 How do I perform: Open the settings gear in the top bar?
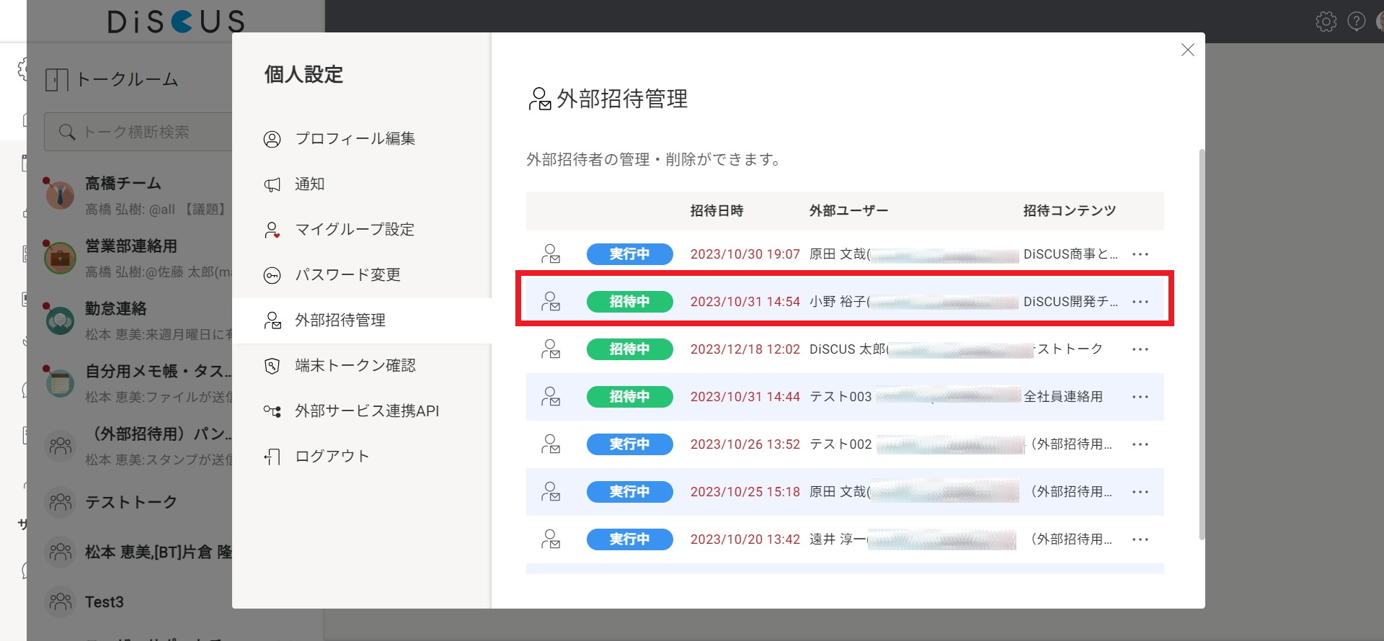[x=1326, y=22]
